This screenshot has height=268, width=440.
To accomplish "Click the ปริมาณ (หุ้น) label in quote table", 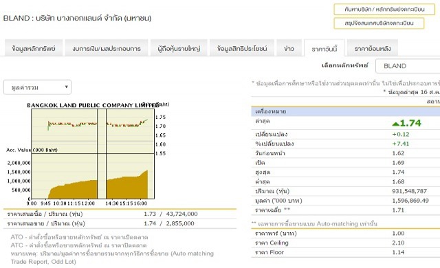I will (x=272, y=191).
